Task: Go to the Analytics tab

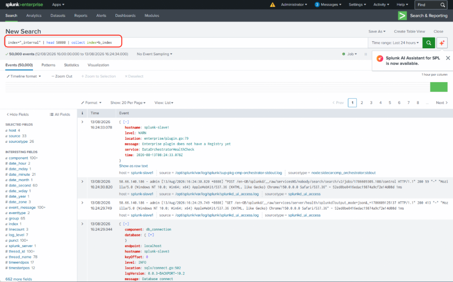Action: click(34, 16)
